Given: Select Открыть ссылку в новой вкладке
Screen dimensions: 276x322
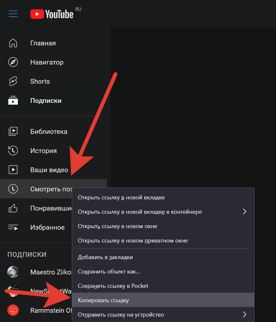Looking at the screenshot, I should coord(121,197).
